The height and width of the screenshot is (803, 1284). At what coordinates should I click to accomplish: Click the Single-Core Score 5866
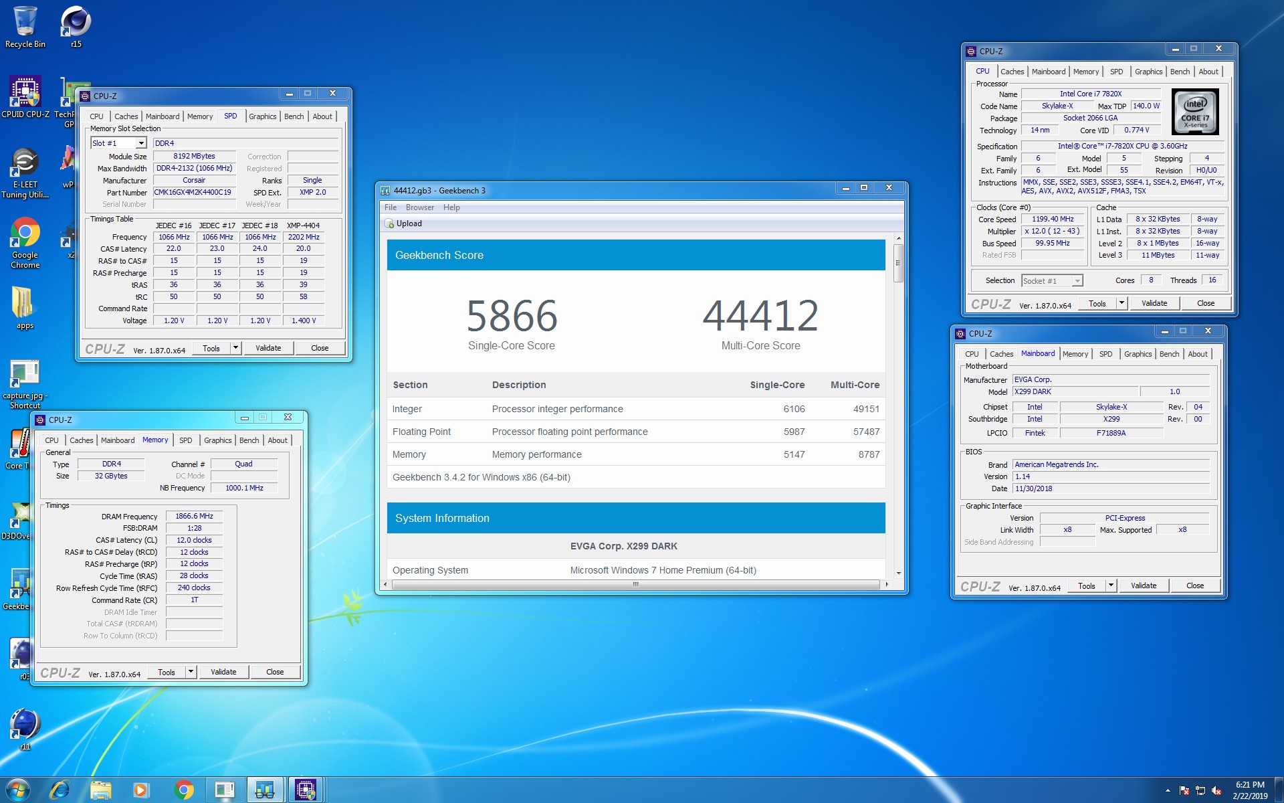(x=512, y=316)
